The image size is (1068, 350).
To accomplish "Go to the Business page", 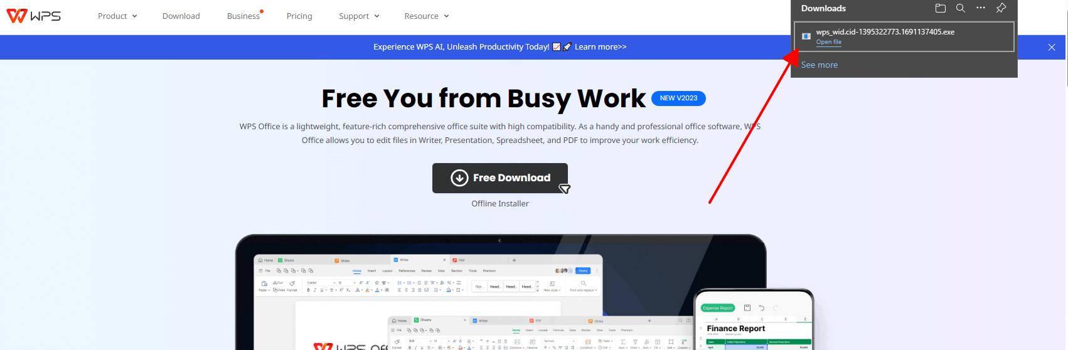I will coord(243,16).
